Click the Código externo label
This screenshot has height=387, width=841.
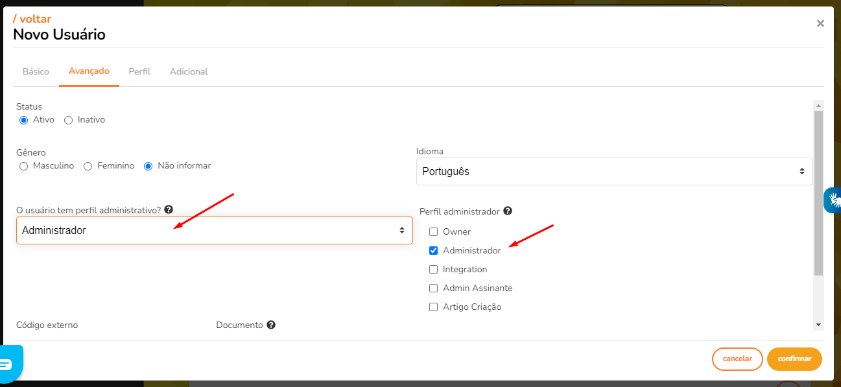47,325
